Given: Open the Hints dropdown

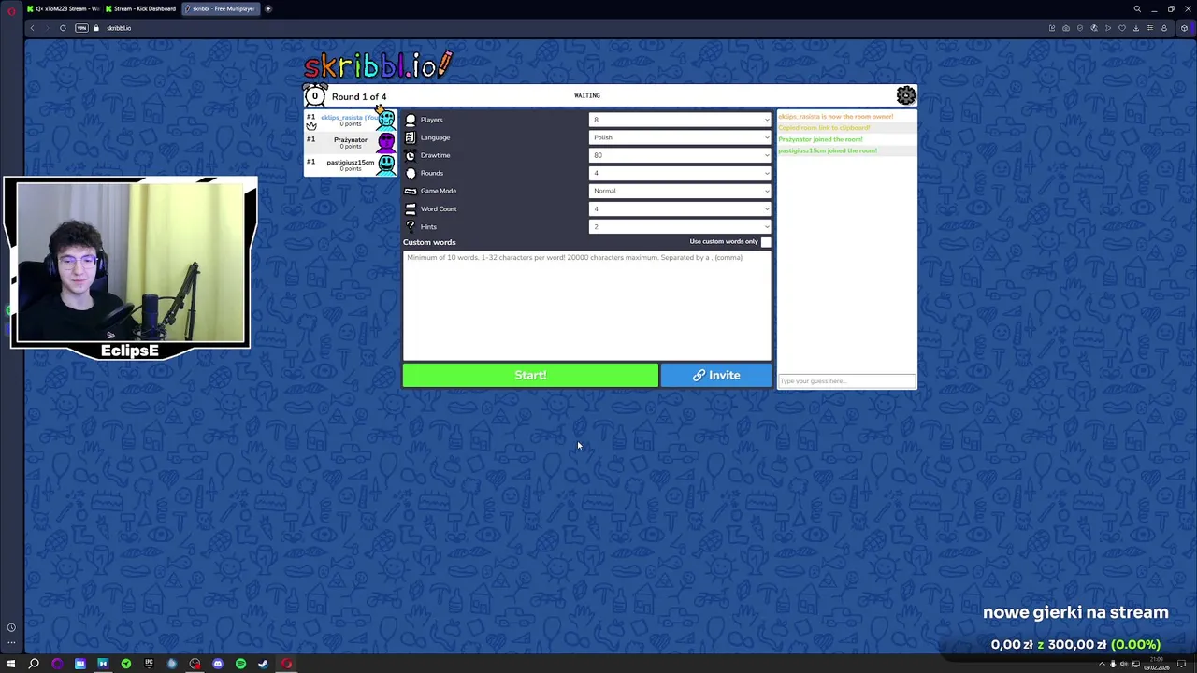Looking at the screenshot, I should 680,226.
